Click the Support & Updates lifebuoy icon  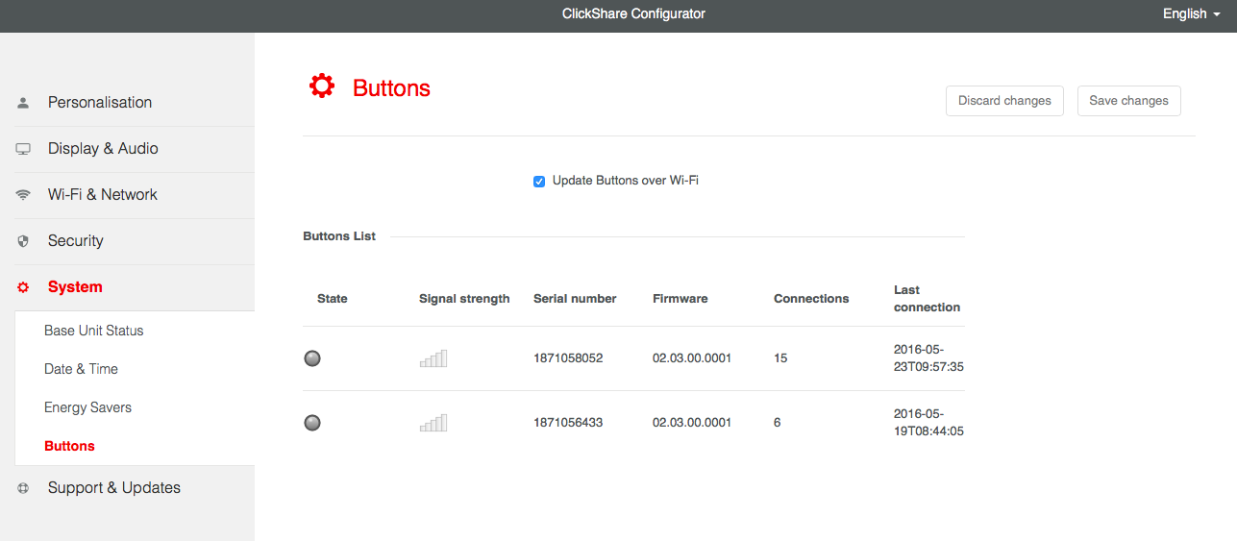click(23, 488)
